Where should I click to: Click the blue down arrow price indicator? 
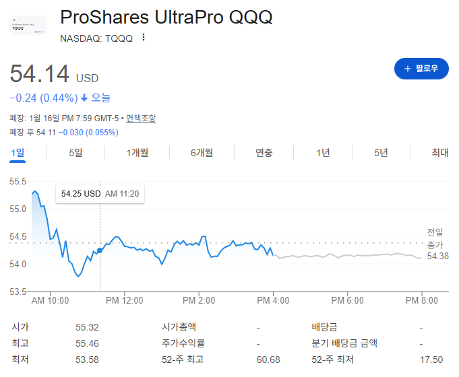[84, 98]
